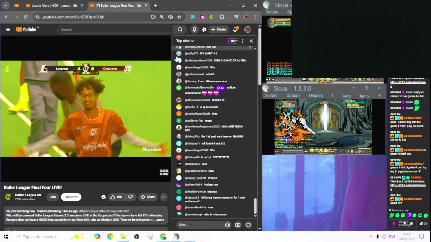
Task: Open the YouTube account avatar menu
Action: click(247, 29)
